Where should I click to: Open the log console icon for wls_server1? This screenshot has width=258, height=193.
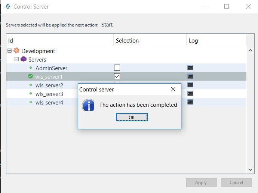(190, 76)
